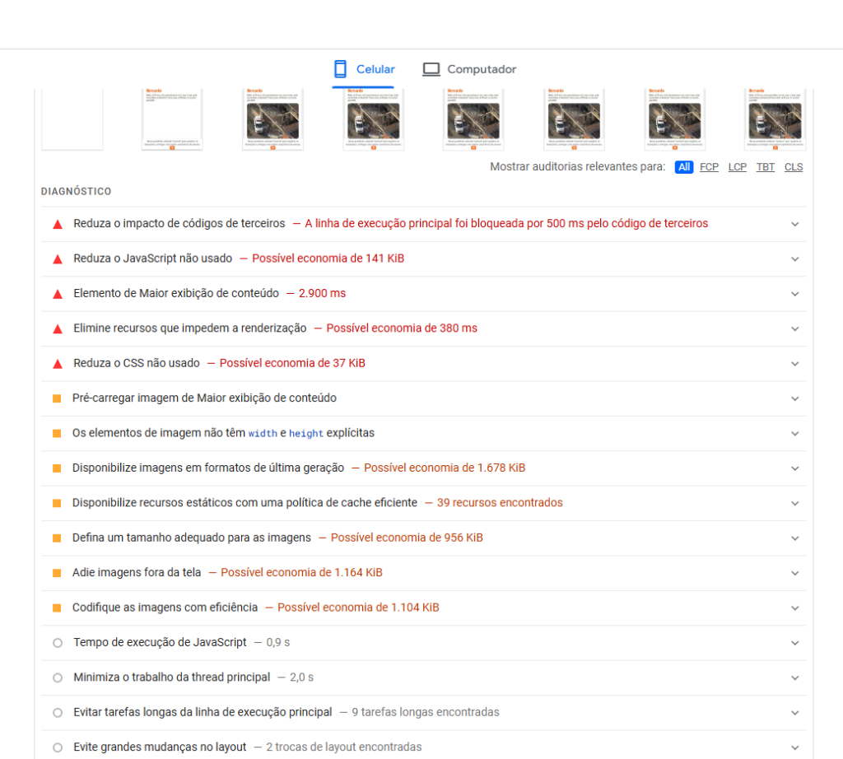Click '2 trocas de layout encontradas' text
Screen dimensions: 843x759
pos(344,747)
